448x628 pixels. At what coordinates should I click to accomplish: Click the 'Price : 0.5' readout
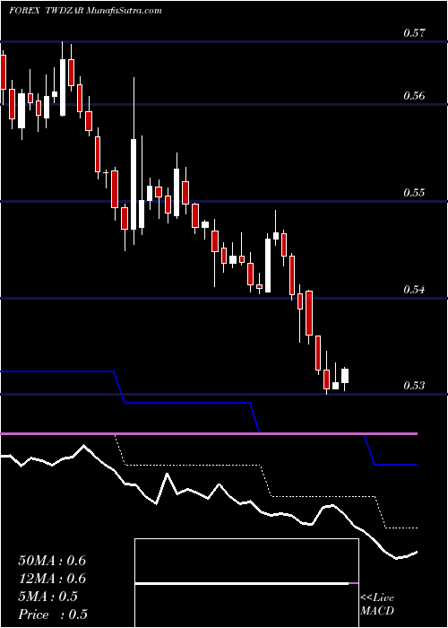[x=53, y=615]
